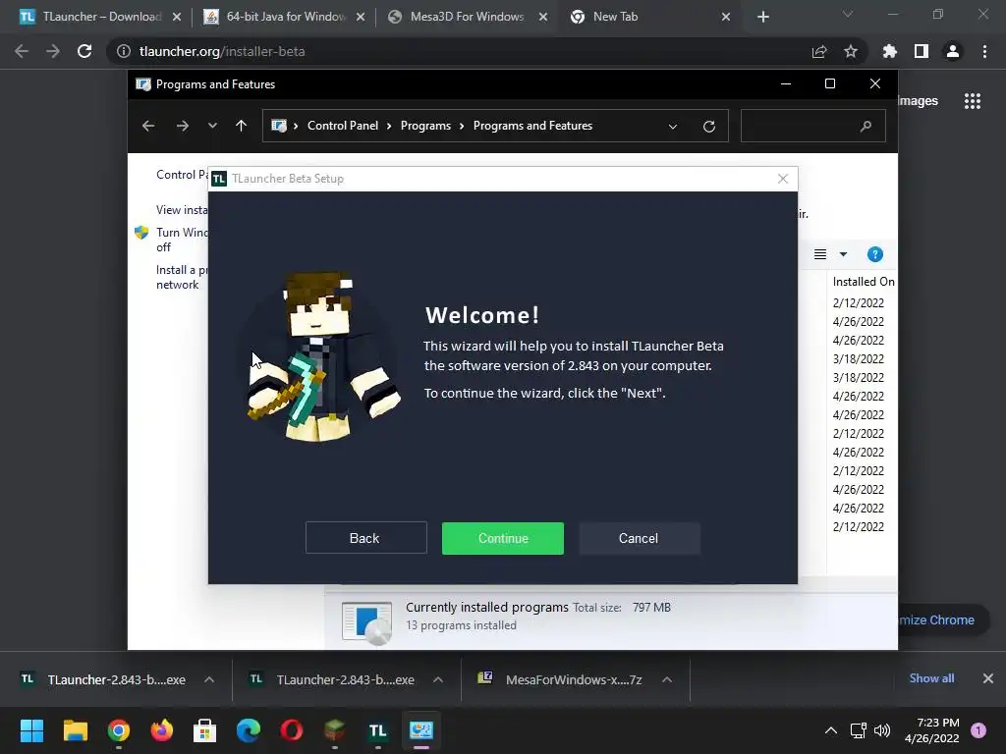Click Show all downloads link
This screenshot has height=754, width=1006.
931,678
